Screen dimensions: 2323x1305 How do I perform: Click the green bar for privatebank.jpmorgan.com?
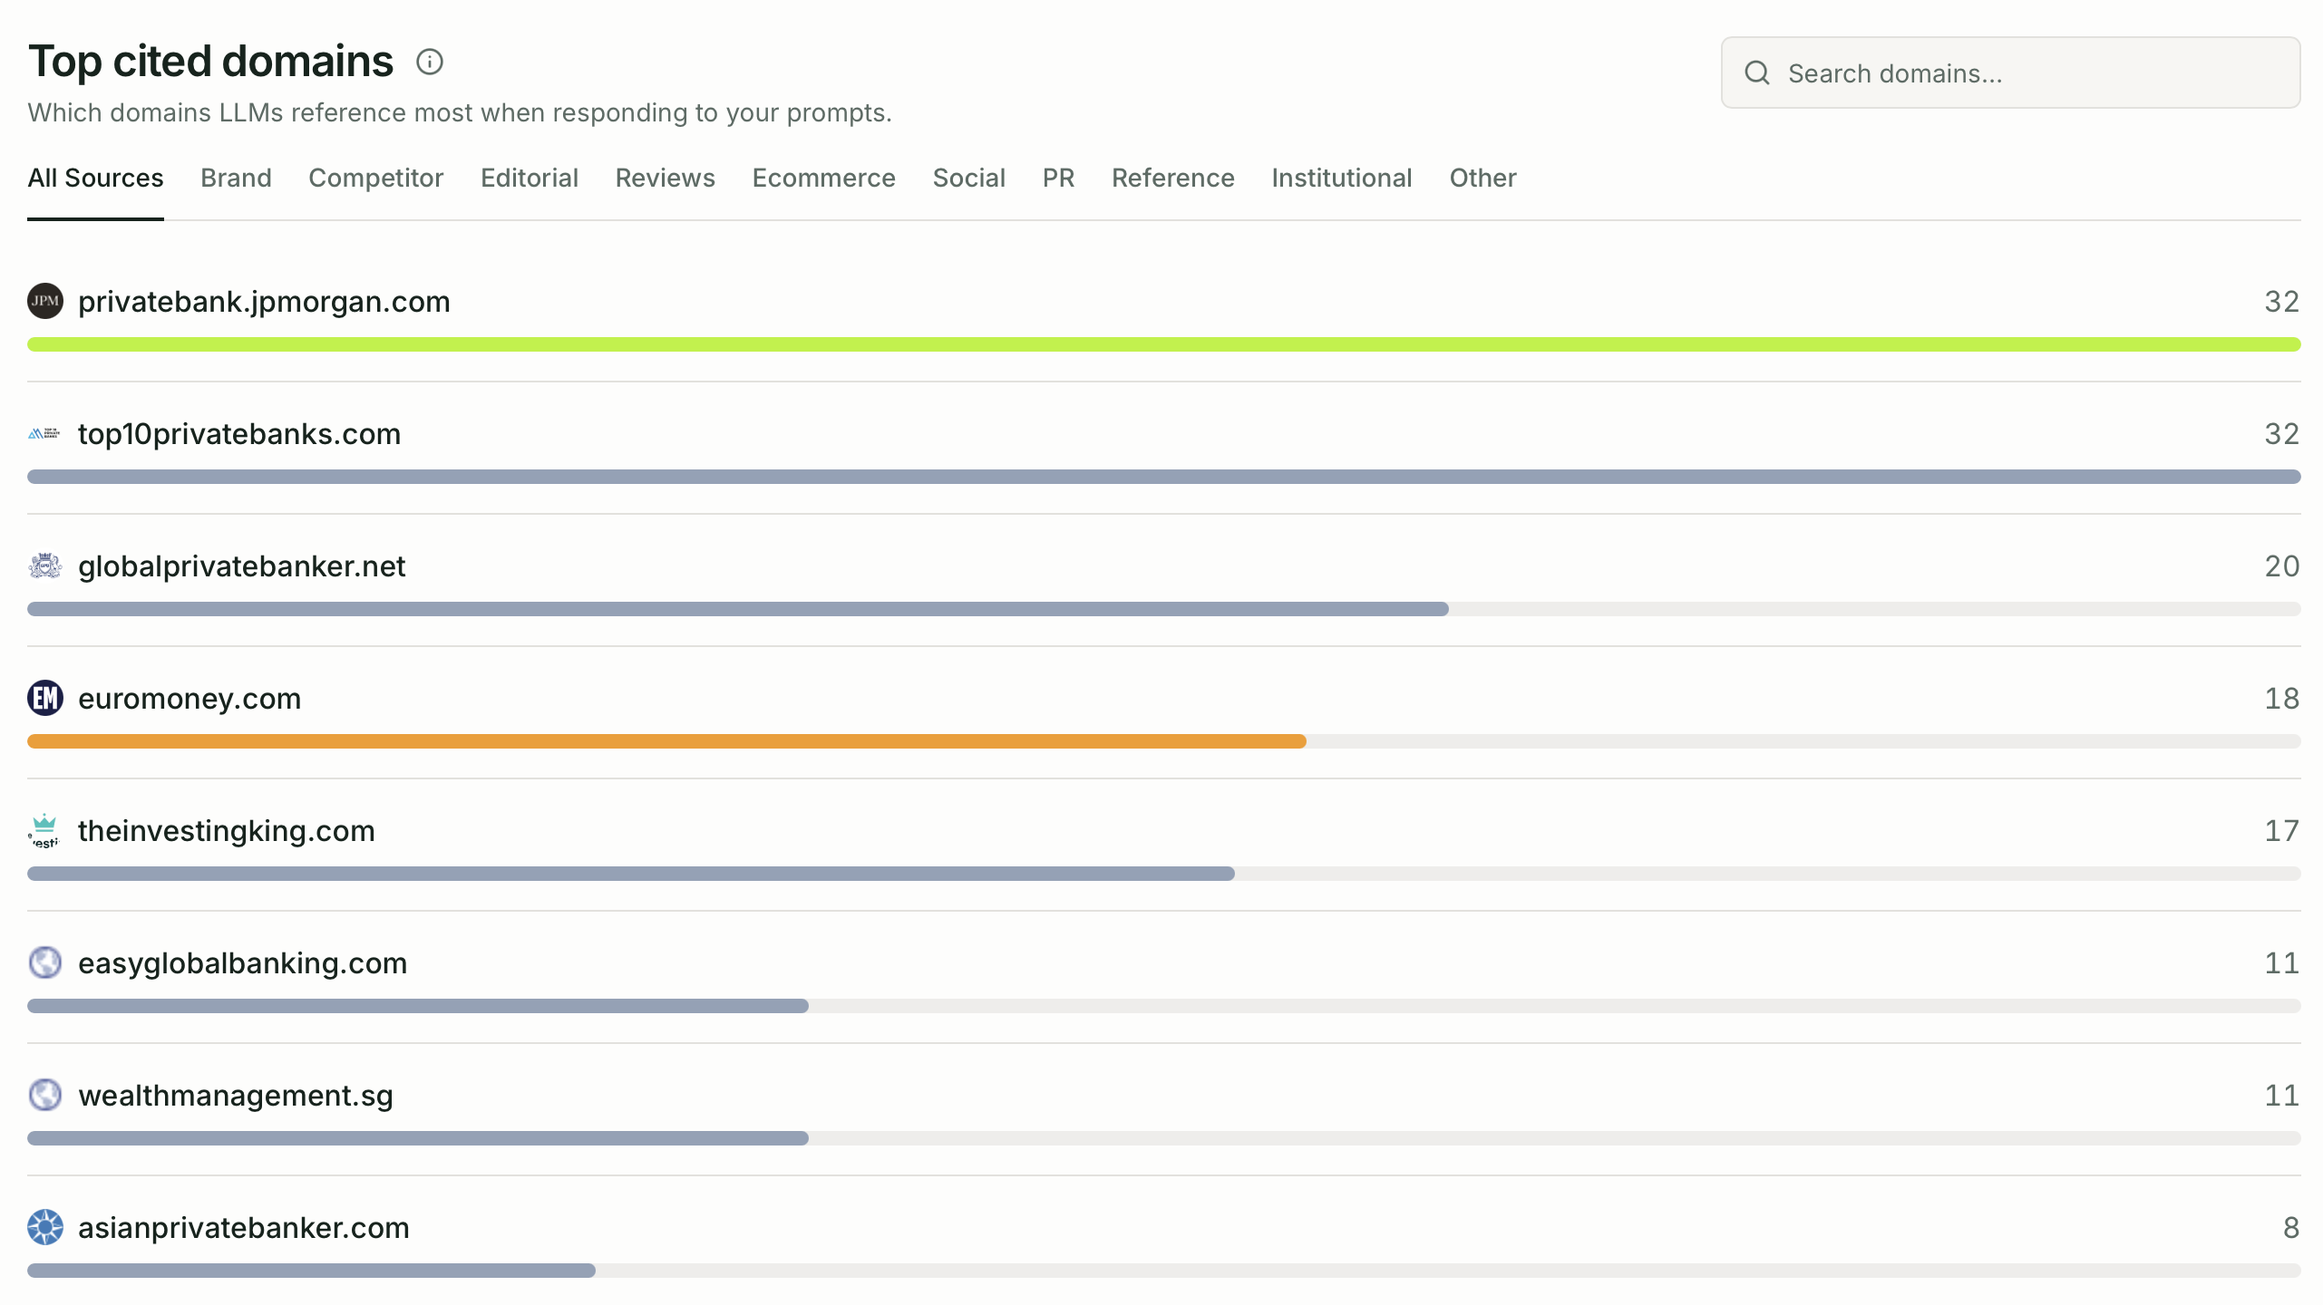click(1164, 344)
